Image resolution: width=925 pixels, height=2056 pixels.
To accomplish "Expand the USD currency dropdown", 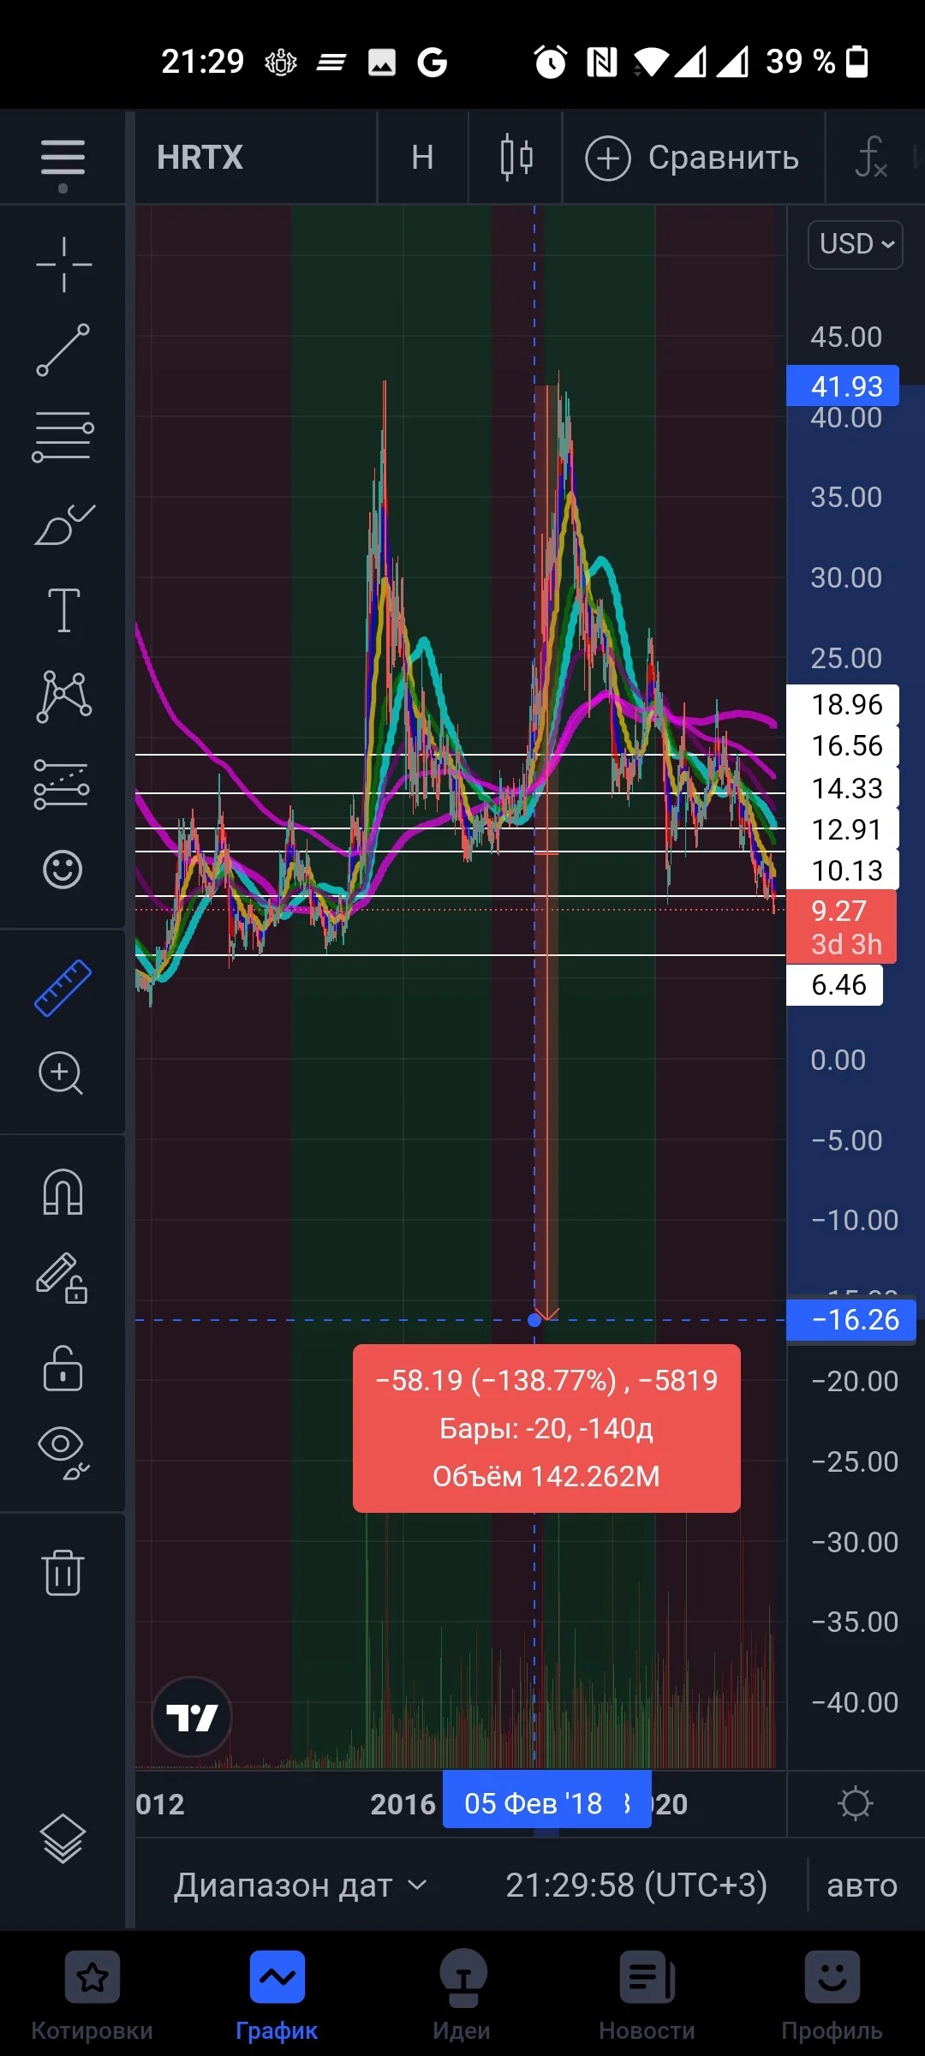I will point(856,244).
